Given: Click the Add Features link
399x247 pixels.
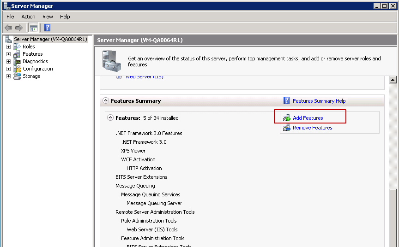Looking at the screenshot, I should pos(308,118).
